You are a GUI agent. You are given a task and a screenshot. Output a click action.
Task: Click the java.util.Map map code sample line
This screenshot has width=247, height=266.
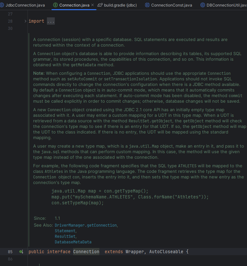pyautogui.click(x=100, y=191)
